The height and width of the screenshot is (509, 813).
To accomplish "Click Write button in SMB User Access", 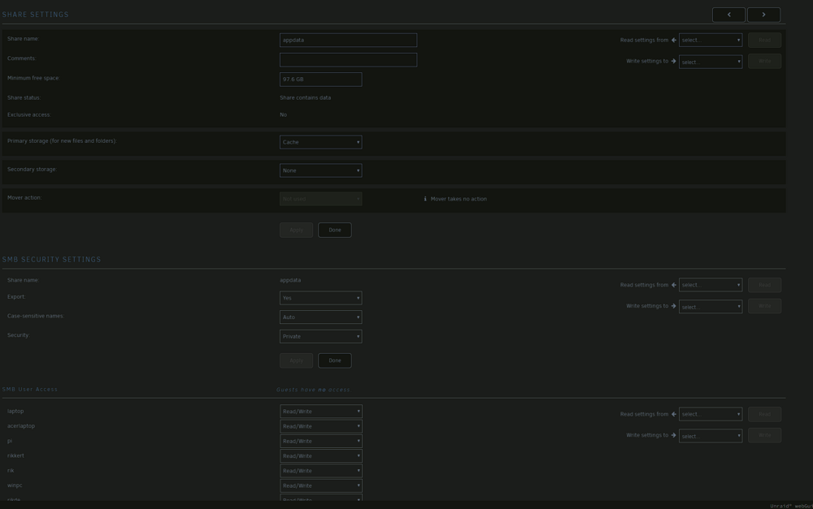I will 764,435.
